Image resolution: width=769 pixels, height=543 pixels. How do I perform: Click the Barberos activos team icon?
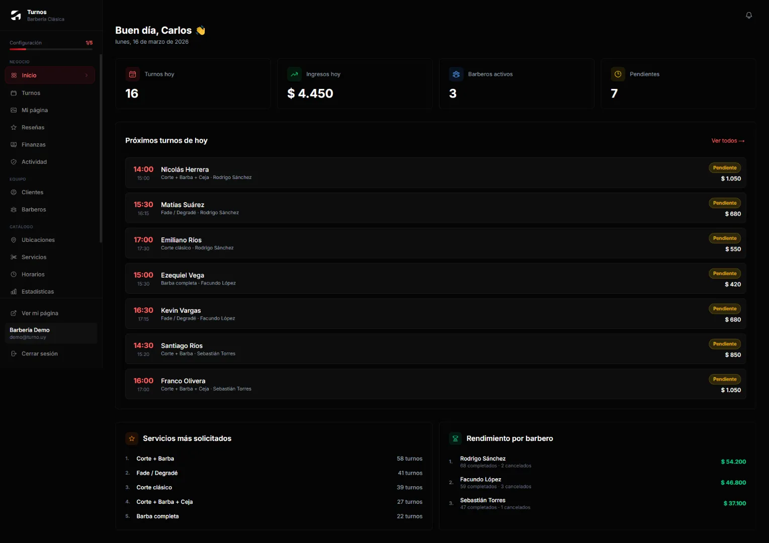coord(456,74)
